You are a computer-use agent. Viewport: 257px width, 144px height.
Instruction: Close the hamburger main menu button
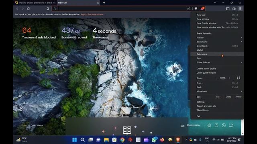click(x=240, y=9)
